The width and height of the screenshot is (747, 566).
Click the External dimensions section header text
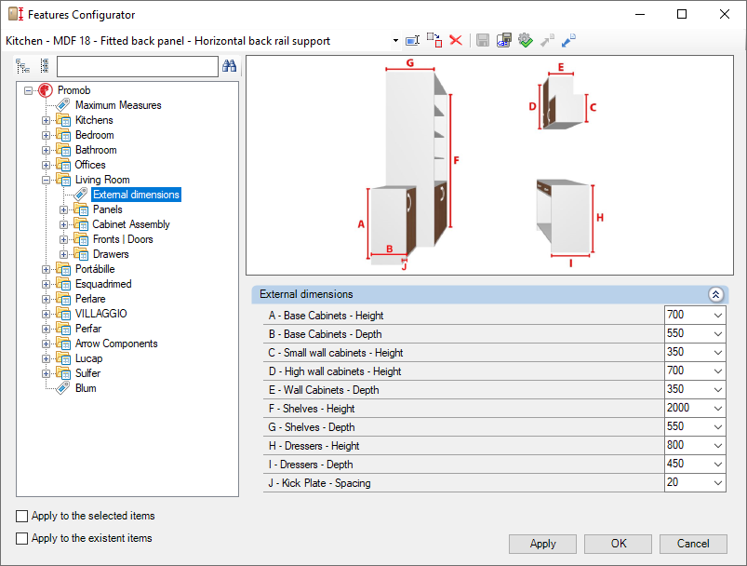point(306,294)
